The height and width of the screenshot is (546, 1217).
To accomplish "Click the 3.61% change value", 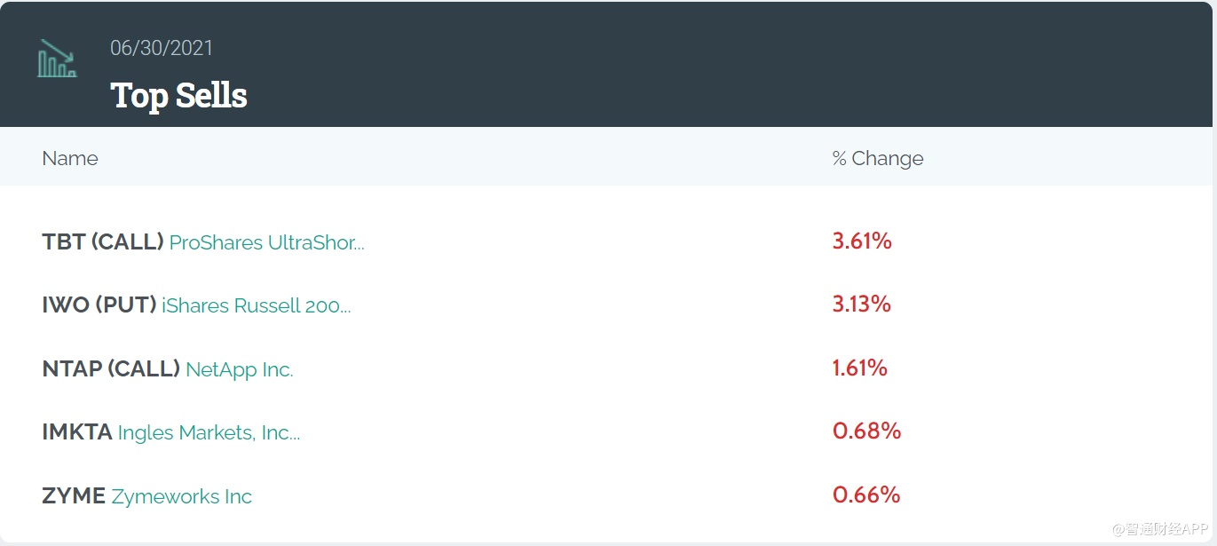I will click(x=862, y=241).
